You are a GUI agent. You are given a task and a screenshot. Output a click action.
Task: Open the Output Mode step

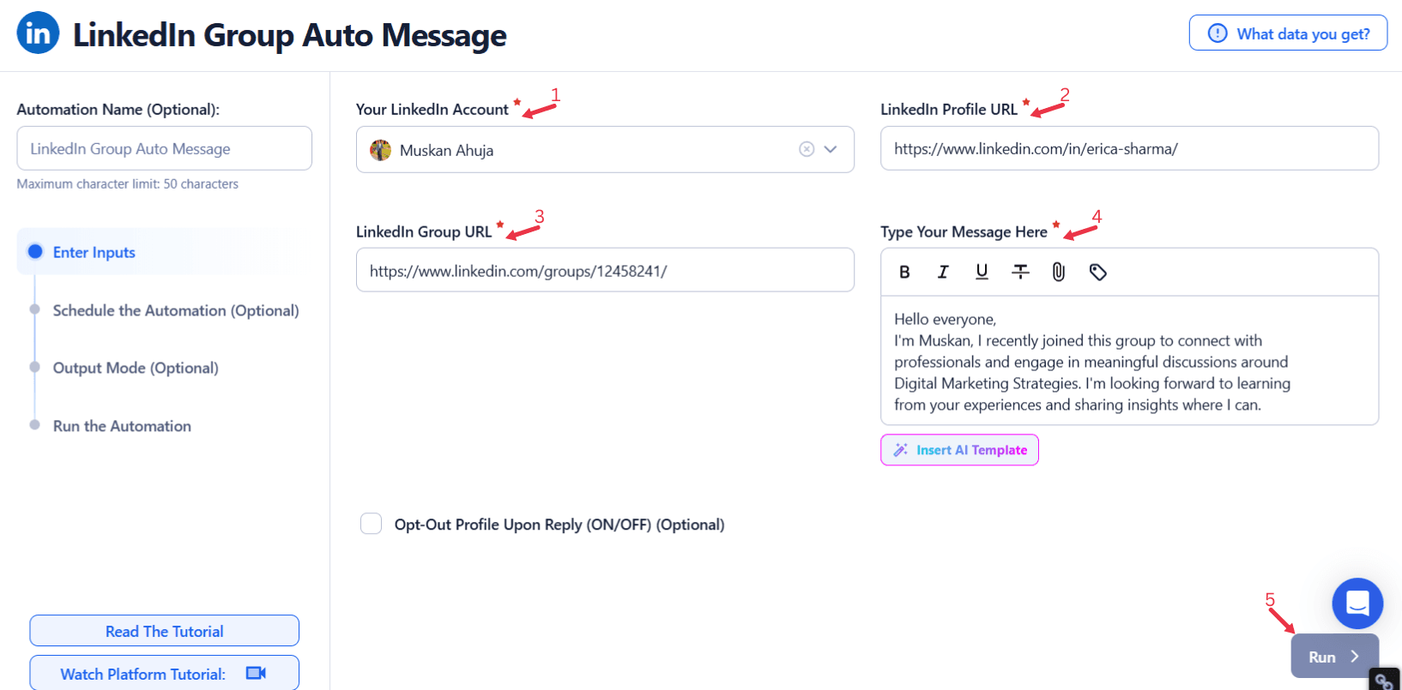click(136, 368)
